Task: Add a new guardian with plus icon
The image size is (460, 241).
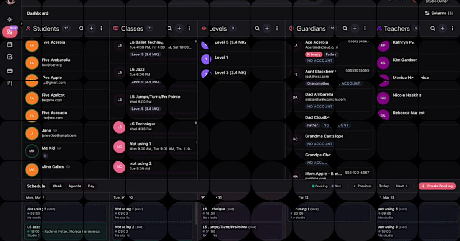Action: tap(355, 28)
